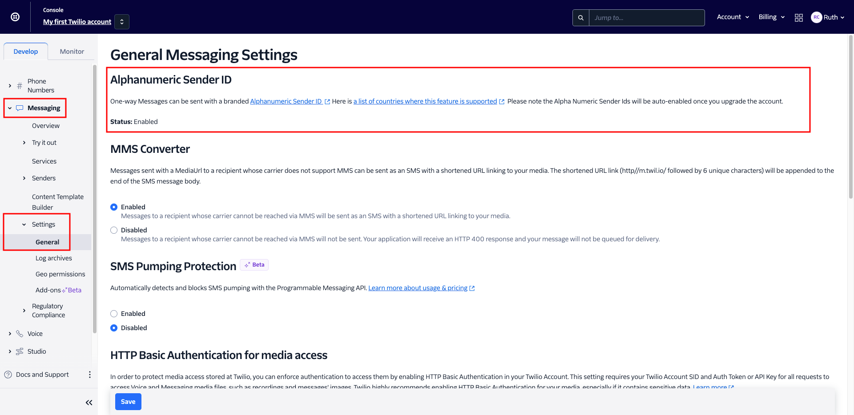854x415 pixels.
Task: Open the account switcher dropdown
Action: tap(122, 22)
